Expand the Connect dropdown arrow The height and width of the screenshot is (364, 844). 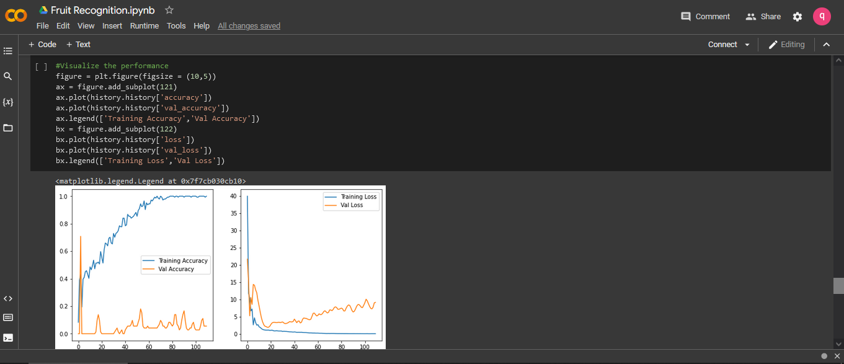pyautogui.click(x=747, y=45)
